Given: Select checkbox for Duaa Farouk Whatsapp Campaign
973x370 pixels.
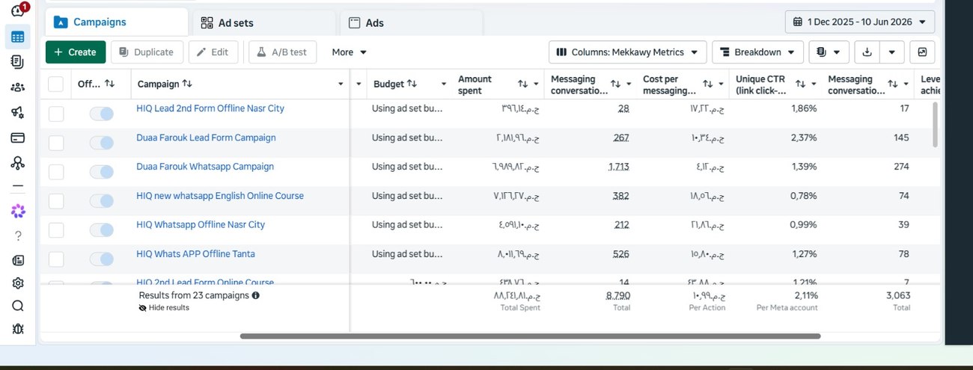Looking at the screenshot, I should pos(56,172).
